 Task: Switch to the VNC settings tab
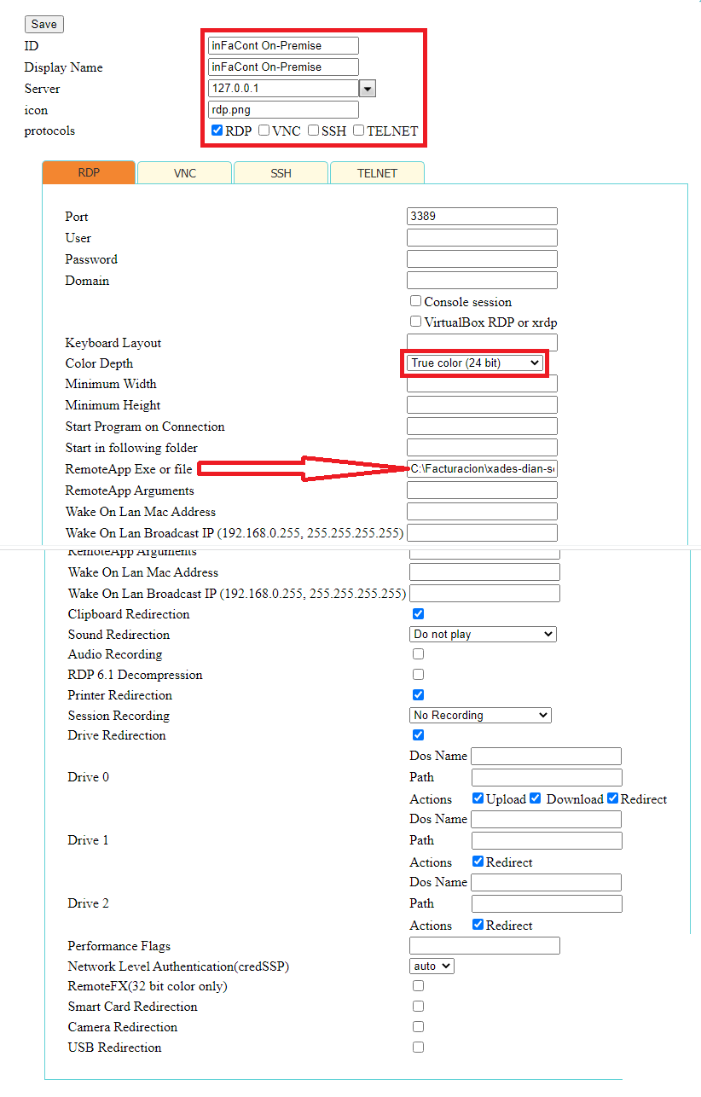(185, 173)
